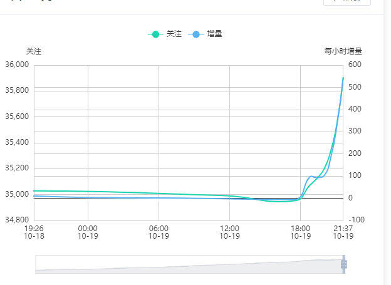Click the peak point of the curves

(343, 78)
